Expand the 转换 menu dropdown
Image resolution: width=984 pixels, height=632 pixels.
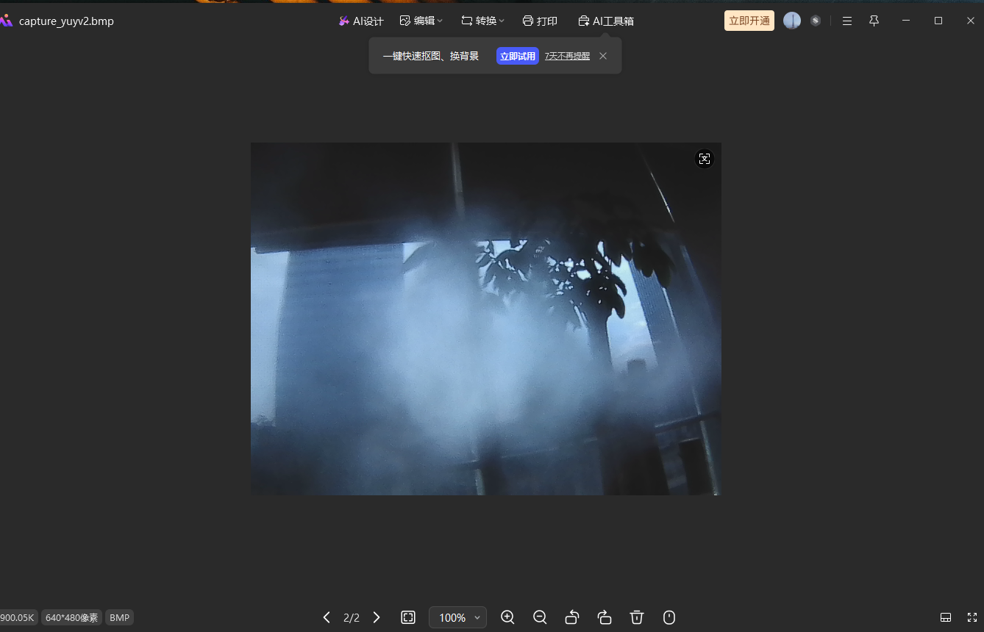482,21
